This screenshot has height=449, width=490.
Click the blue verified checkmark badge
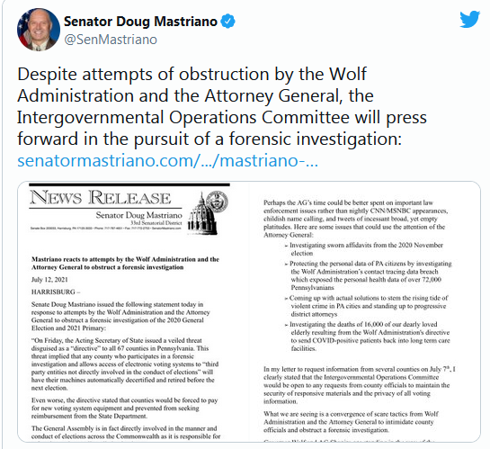tap(228, 22)
